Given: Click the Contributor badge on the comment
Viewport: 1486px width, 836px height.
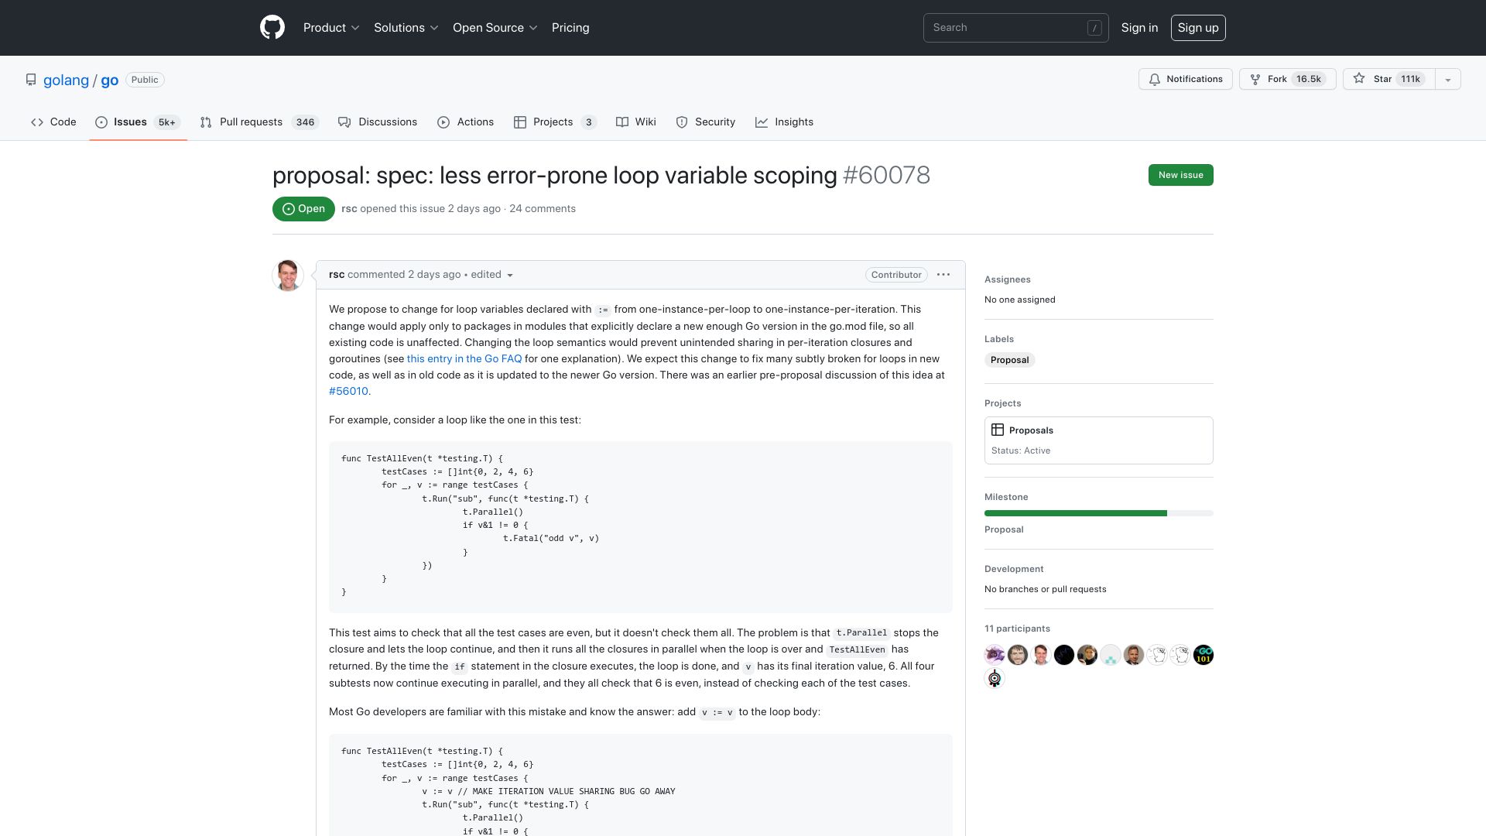Looking at the screenshot, I should point(896,275).
